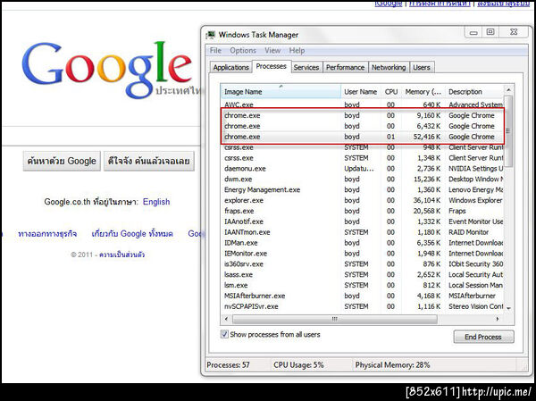The image size is (536, 401).
Task: Select chrome.exe using 9,160 K memory
Action: pos(362,115)
